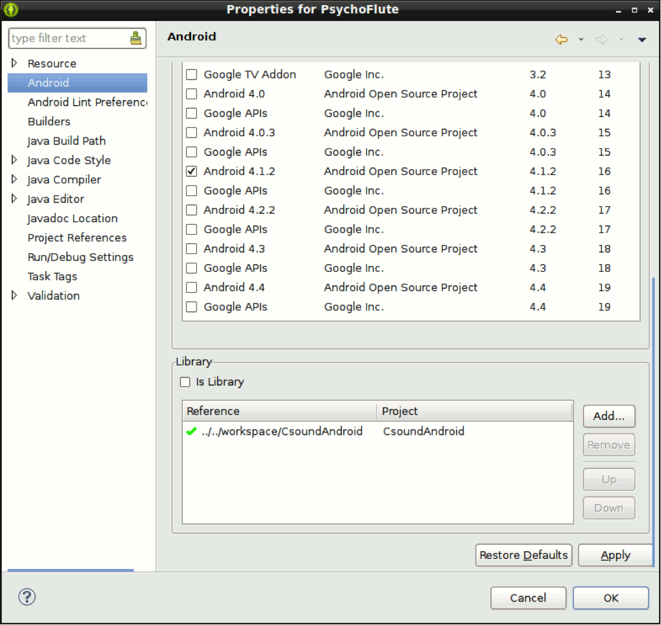Open the Java Build Path page
Viewport: 661px width, 625px height.
(x=67, y=141)
